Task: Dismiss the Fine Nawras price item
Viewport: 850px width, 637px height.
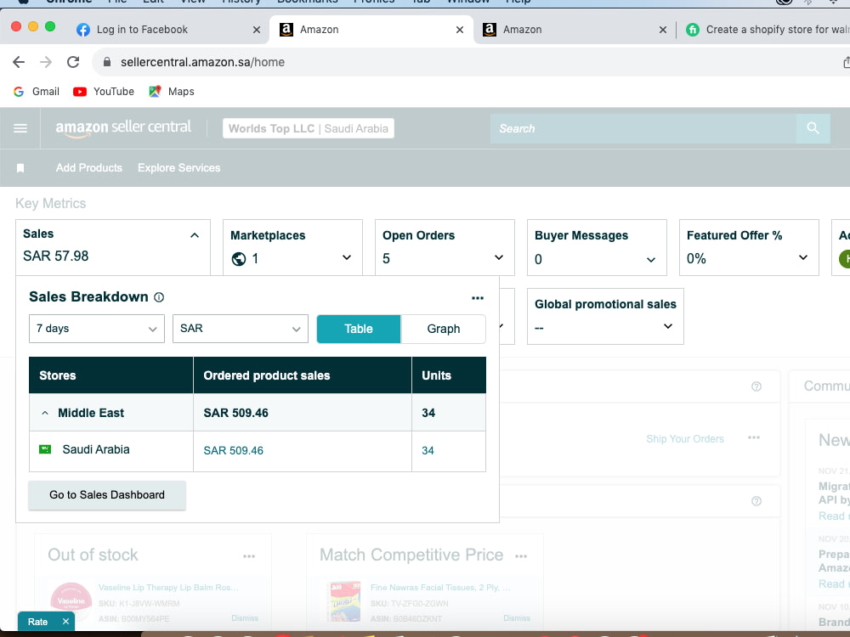Action: [x=517, y=618]
